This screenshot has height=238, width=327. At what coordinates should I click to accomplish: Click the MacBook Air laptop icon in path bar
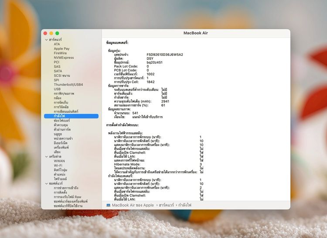(108, 205)
